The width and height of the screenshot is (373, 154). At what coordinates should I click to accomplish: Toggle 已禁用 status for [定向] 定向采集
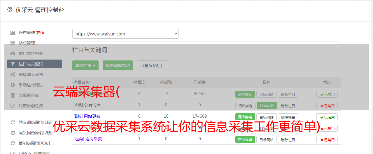(327, 139)
